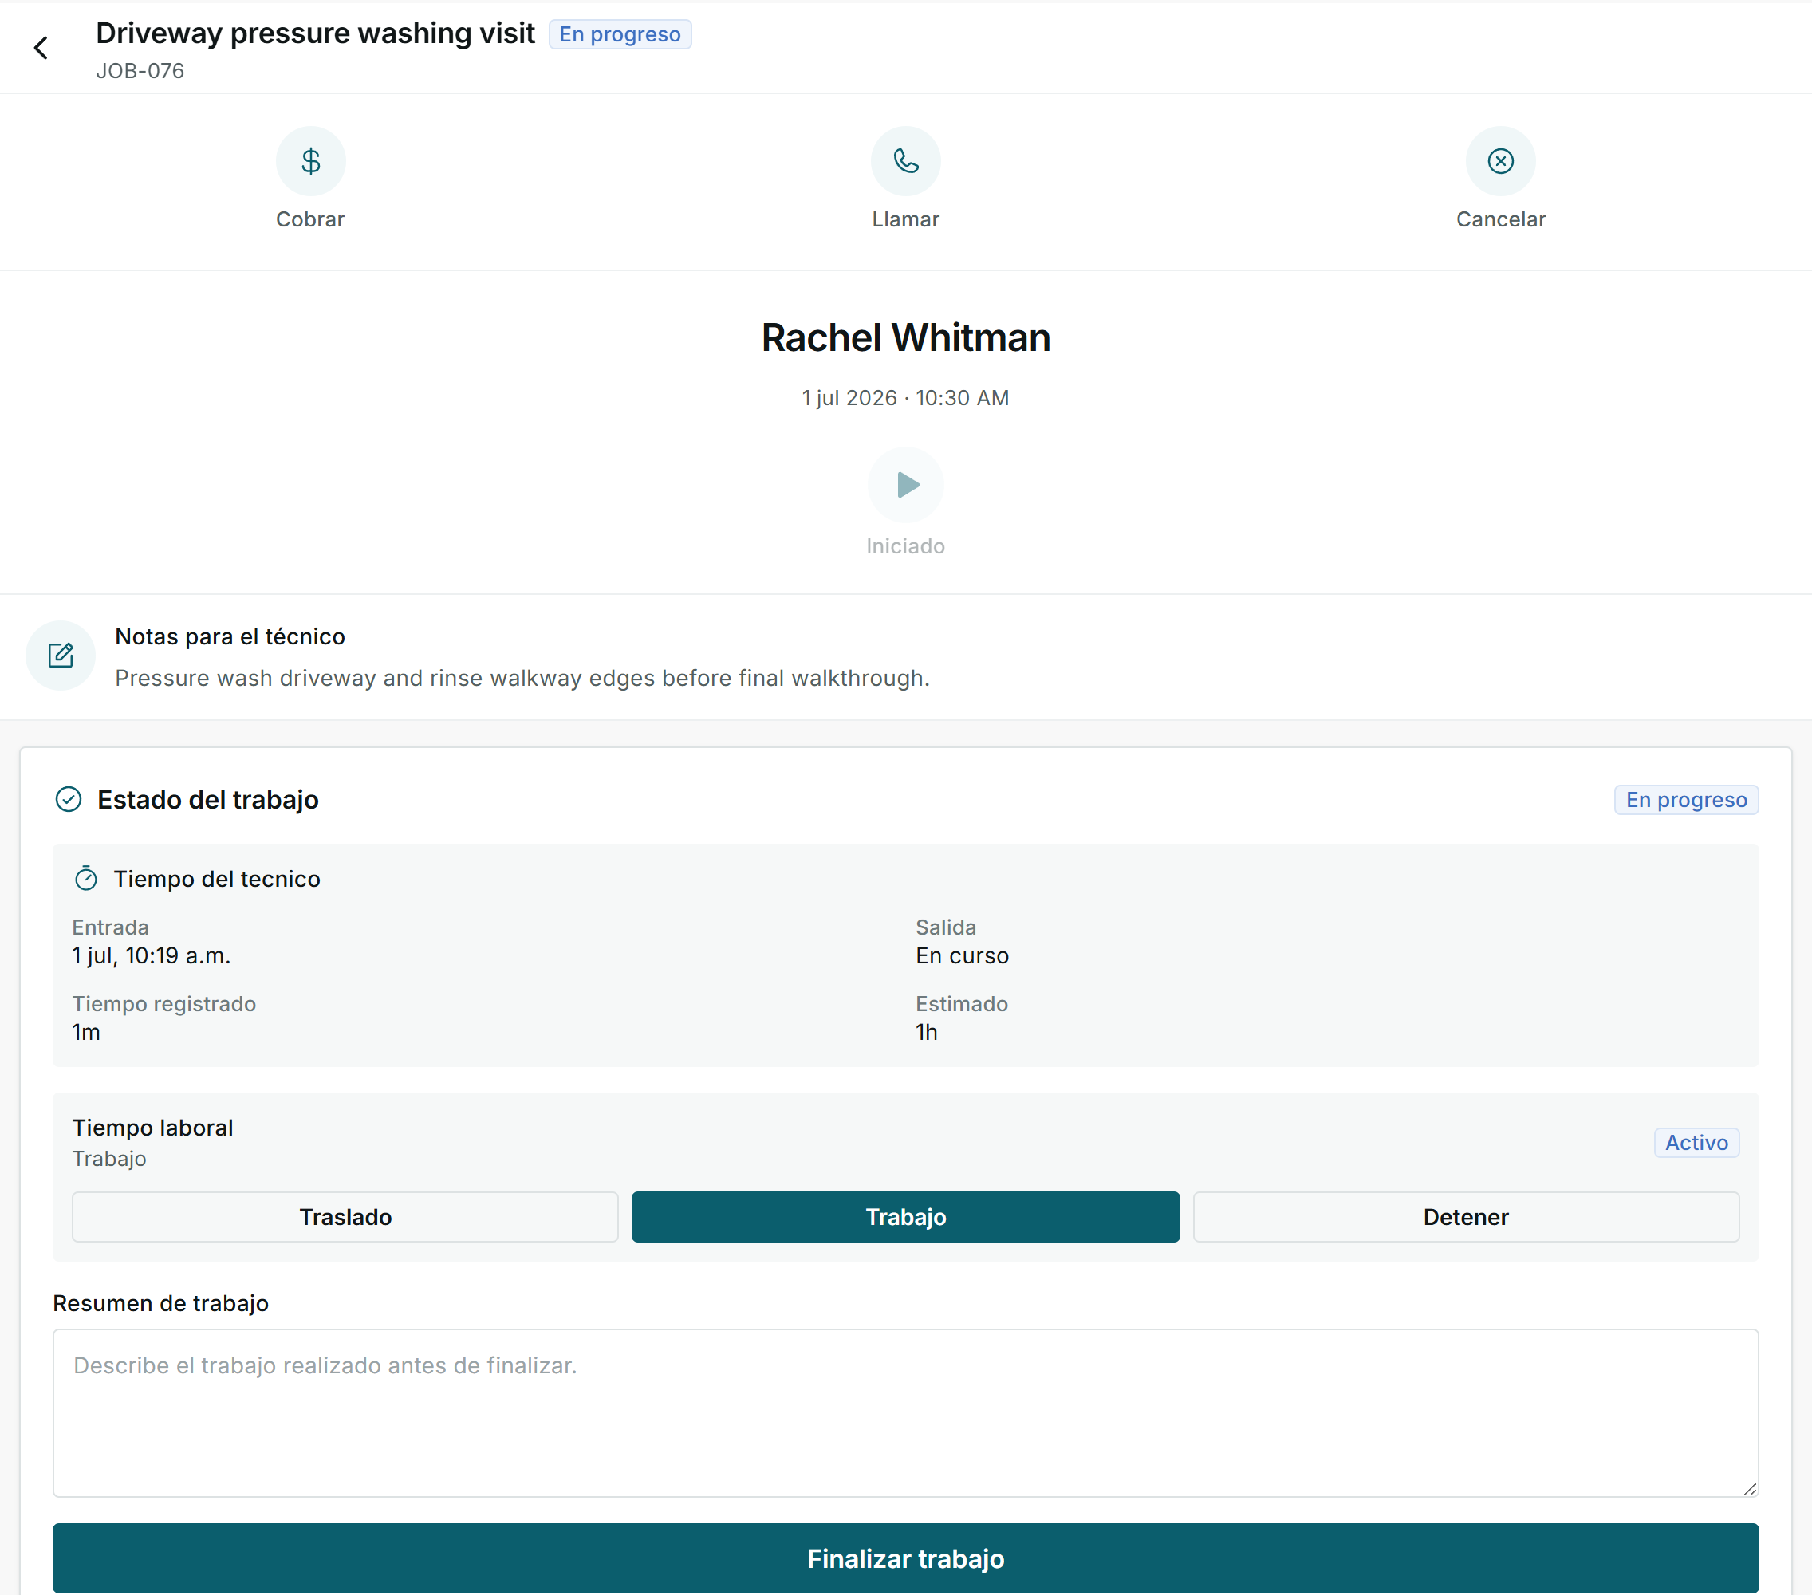
Task: Click the Finalizar trabajo button
Action: click(905, 1558)
